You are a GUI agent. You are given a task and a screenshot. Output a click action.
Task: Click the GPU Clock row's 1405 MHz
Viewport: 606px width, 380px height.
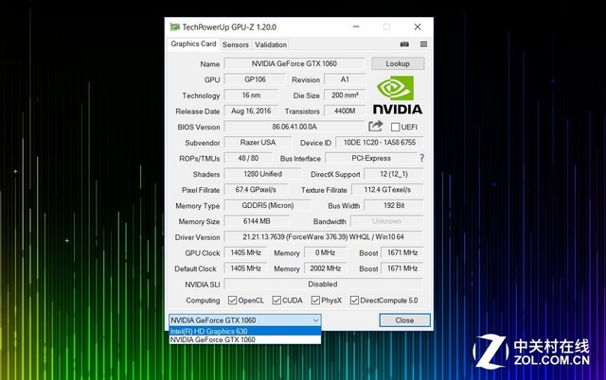(245, 252)
